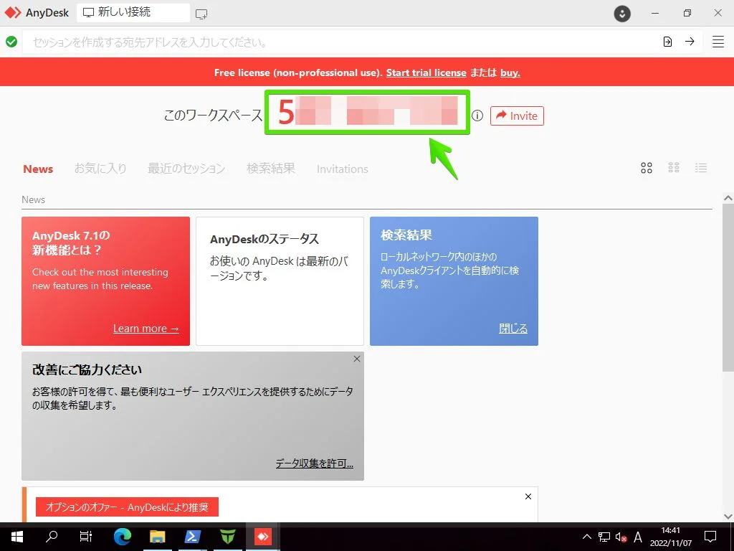
Task: Open notification center icon
Action: [710, 537]
